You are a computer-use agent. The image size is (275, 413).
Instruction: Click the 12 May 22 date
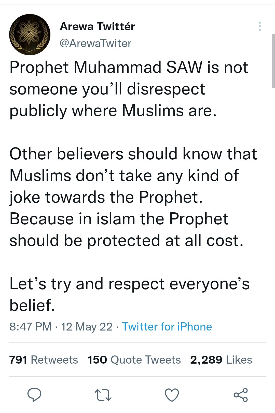[x=87, y=327]
